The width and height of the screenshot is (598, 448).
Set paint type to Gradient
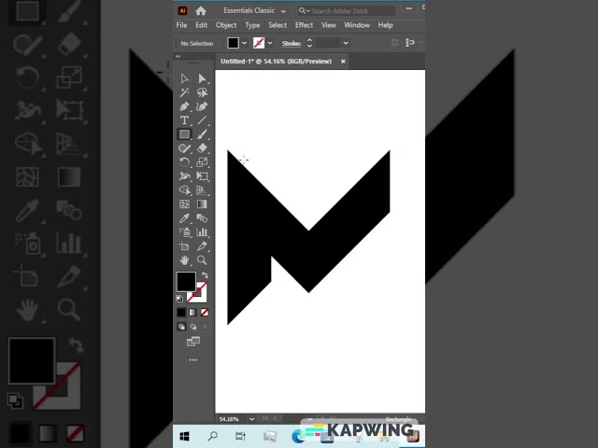(193, 313)
